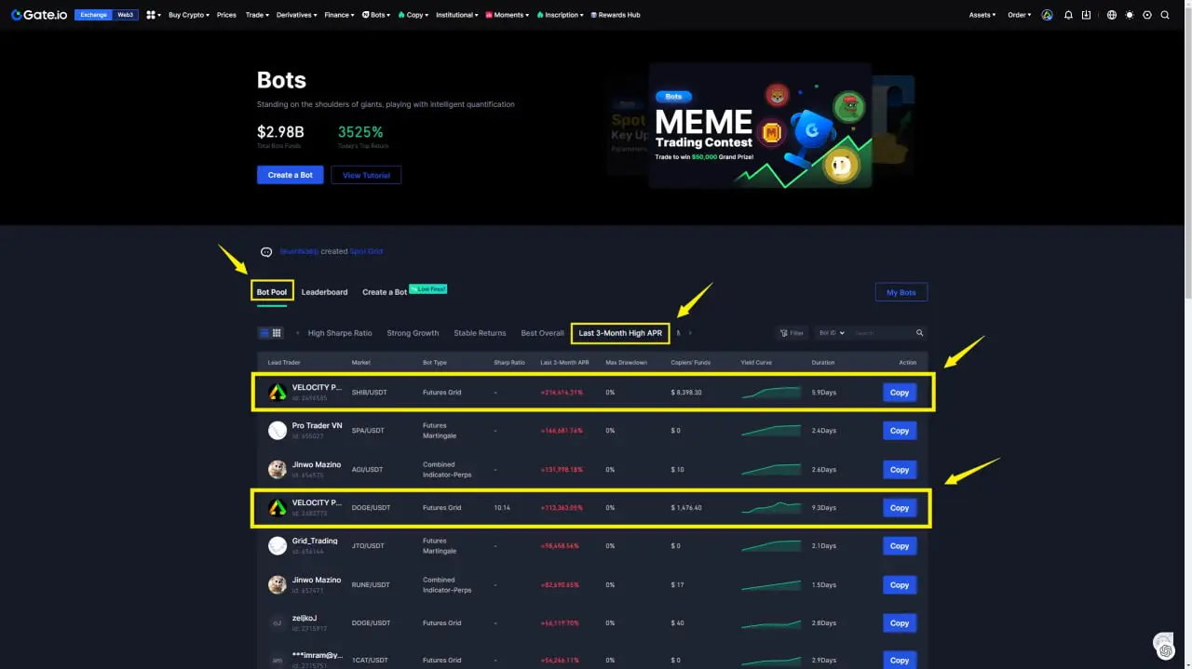The height and width of the screenshot is (669, 1192).
Task: Click the Filter button
Action: tap(792, 332)
